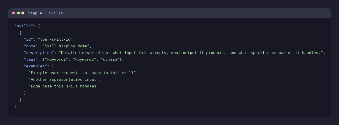Select the "keyword1" tag value
Image resolution: width=339 pixels, height=125 pixels.
tap(57, 59)
